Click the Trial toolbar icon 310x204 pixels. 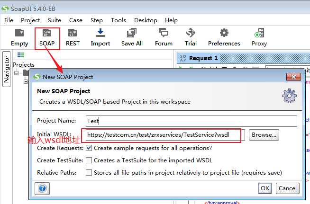click(x=191, y=38)
